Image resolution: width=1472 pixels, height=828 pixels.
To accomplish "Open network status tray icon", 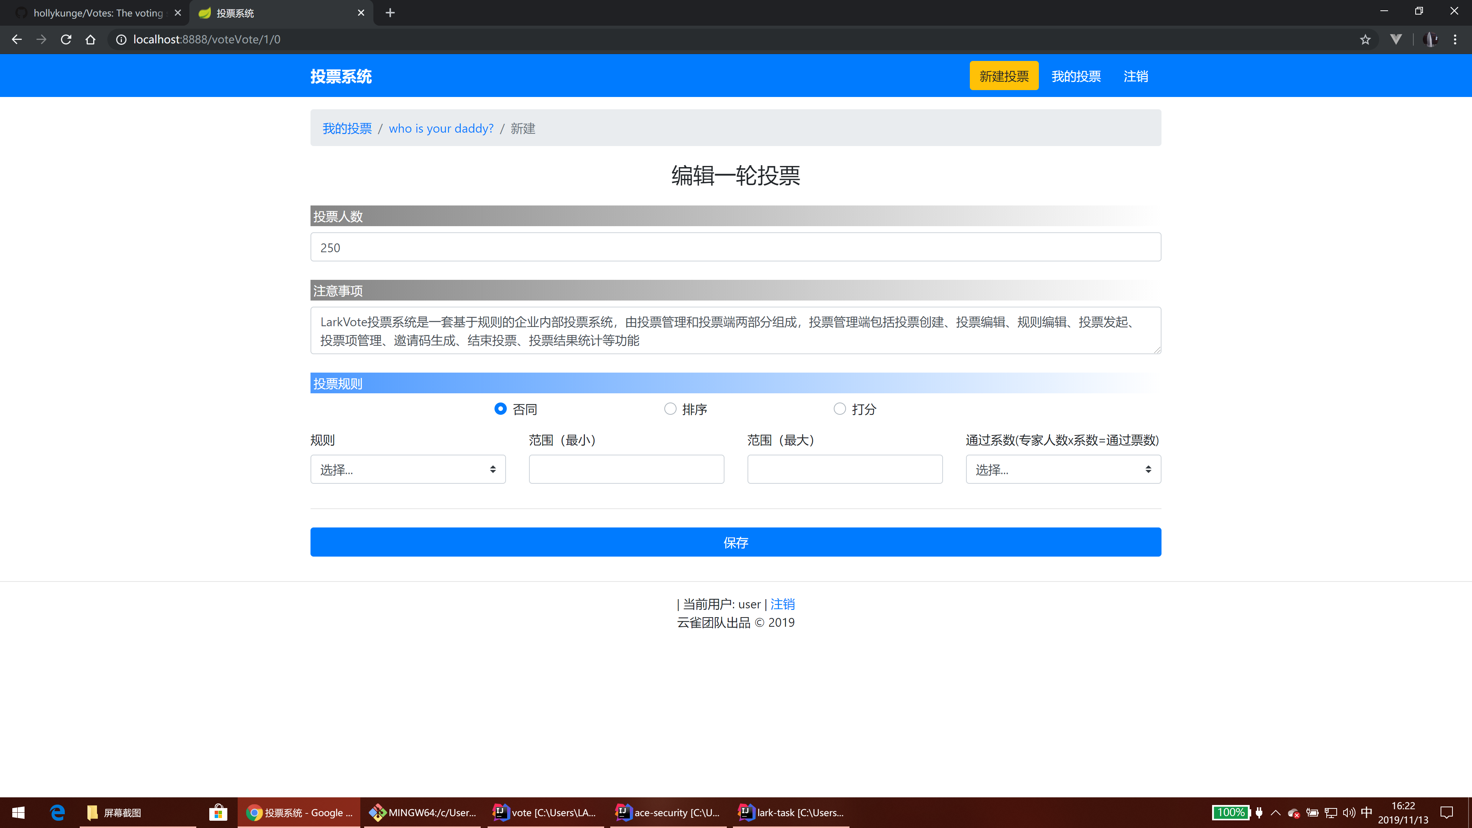I will pos(1331,812).
